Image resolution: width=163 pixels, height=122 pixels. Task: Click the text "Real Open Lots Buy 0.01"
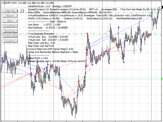[42, 43]
